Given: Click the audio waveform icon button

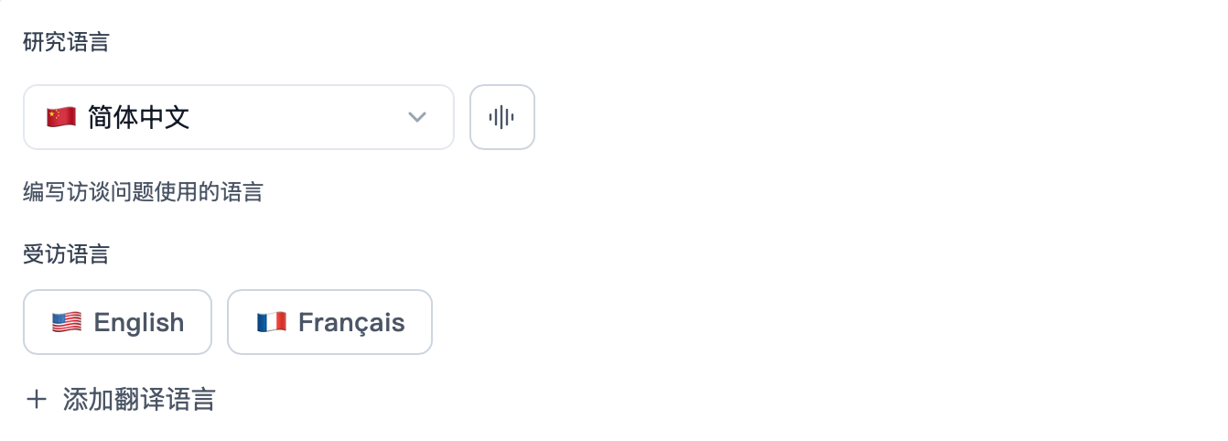Looking at the screenshot, I should (x=501, y=117).
